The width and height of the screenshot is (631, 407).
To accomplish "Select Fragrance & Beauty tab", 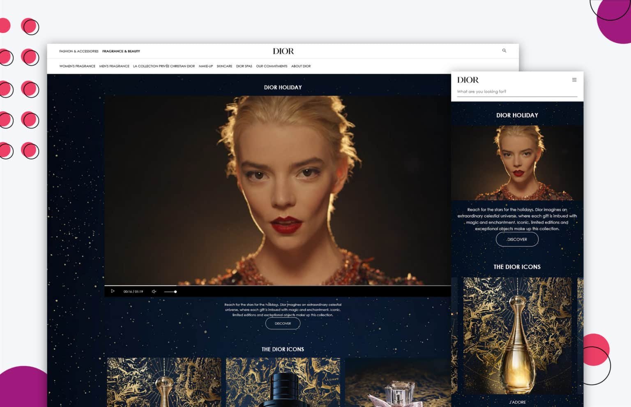I will tap(121, 51).
